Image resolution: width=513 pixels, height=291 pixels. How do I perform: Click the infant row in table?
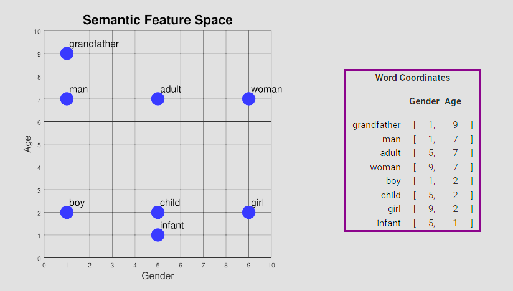[413, 223]
